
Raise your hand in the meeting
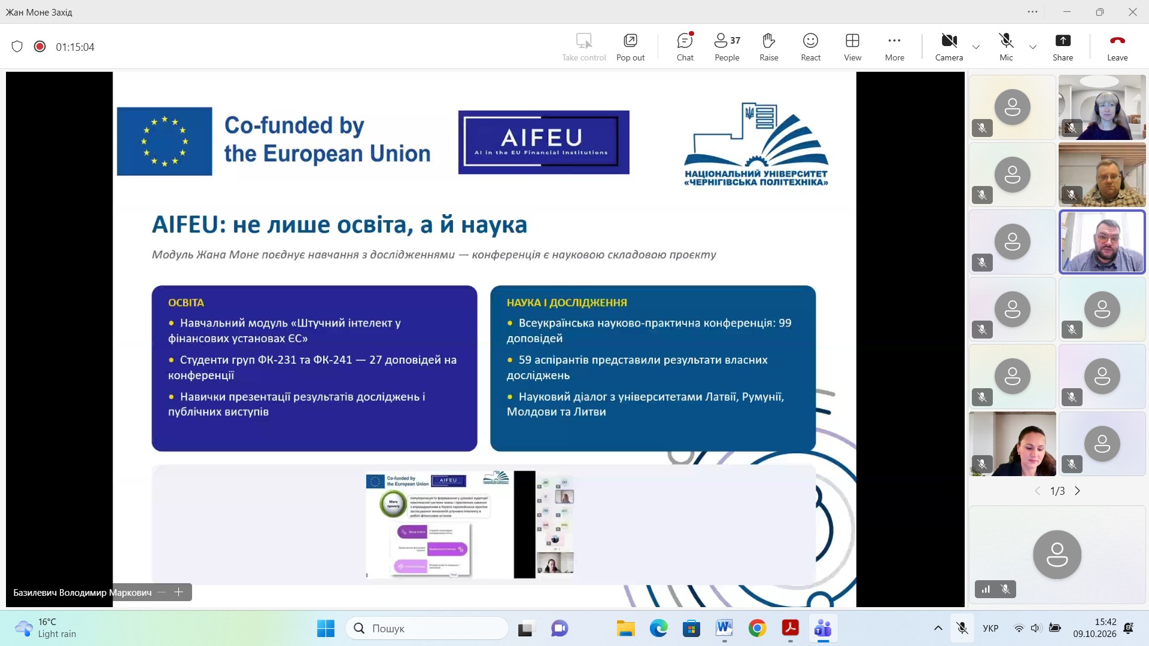pos(769,47)
